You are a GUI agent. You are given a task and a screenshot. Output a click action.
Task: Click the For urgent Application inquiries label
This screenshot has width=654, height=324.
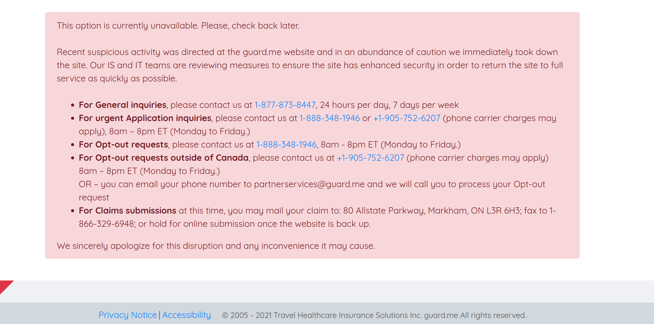tap(144, 118)
